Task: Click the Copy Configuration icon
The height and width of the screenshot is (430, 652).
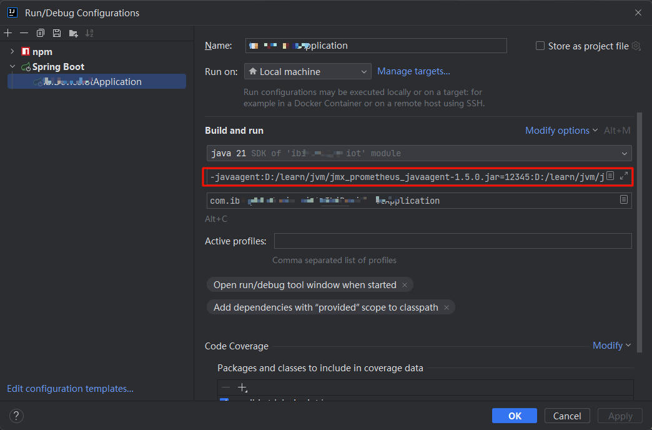Action: [x=41, y=32]
